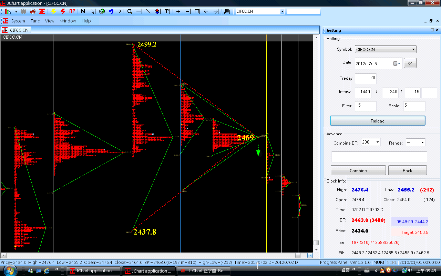Click the Combine button
The width and height of the screenshot is (441, 276).
(358, 170)
